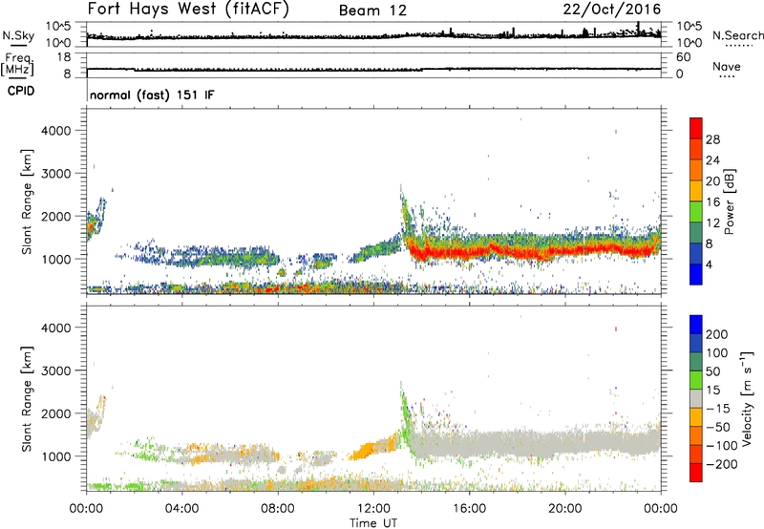Image resolution: width=764 pixels, height=529 pixels.
Task: Click the "04:00" time axis label
Action: click(x=181, y=509)
